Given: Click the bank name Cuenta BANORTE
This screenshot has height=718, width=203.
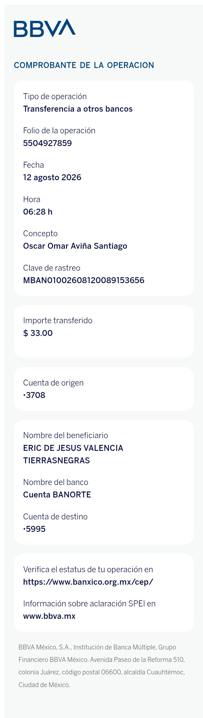Looking at the screenshot, I should click(57, 494).
